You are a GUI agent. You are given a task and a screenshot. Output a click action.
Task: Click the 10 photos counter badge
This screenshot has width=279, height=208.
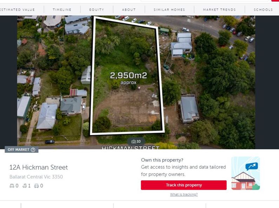point(136,142)
